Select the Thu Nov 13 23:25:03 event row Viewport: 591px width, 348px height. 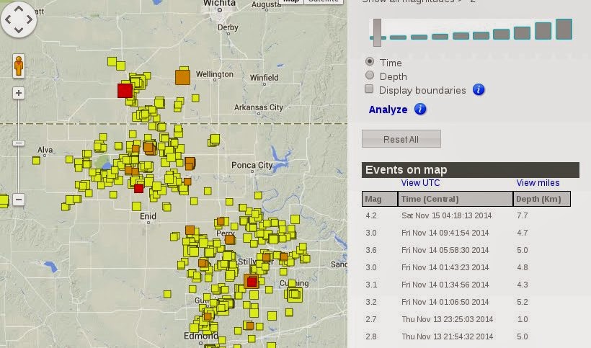[466, 319]
